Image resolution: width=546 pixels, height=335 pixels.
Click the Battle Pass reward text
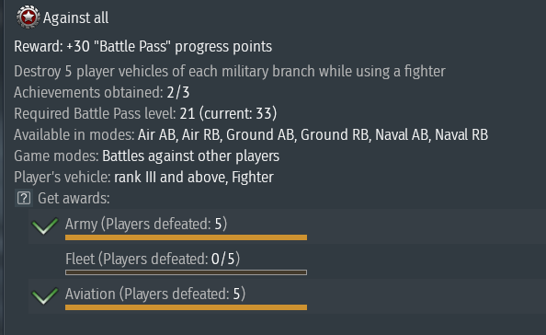[142, 46]
